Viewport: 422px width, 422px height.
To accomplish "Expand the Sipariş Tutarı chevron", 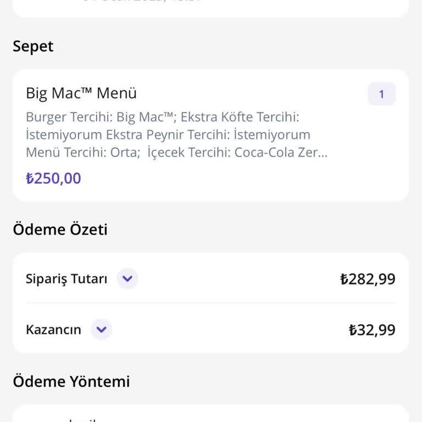I will coord(127,278).
